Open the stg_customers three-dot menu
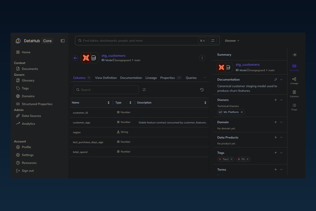 pyautogui.click(x=202, y=58)
